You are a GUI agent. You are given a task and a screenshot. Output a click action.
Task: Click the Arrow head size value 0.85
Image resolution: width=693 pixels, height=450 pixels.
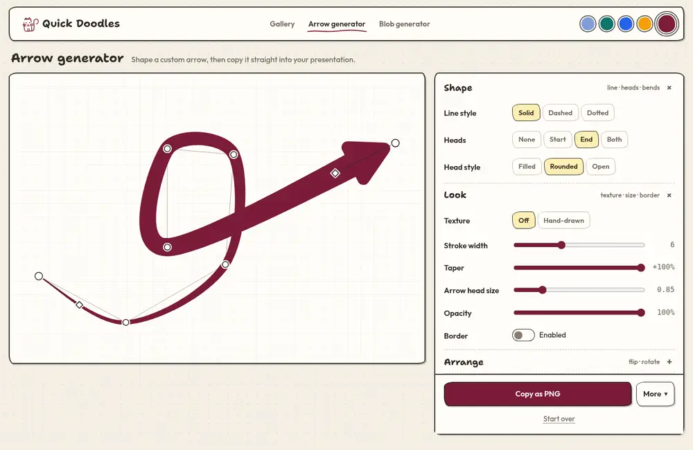tap(665, 289)
